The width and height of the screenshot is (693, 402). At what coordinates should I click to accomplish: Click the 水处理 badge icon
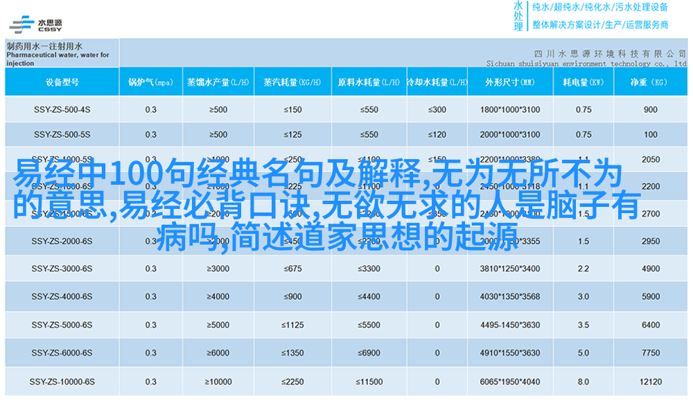(518, 16)
